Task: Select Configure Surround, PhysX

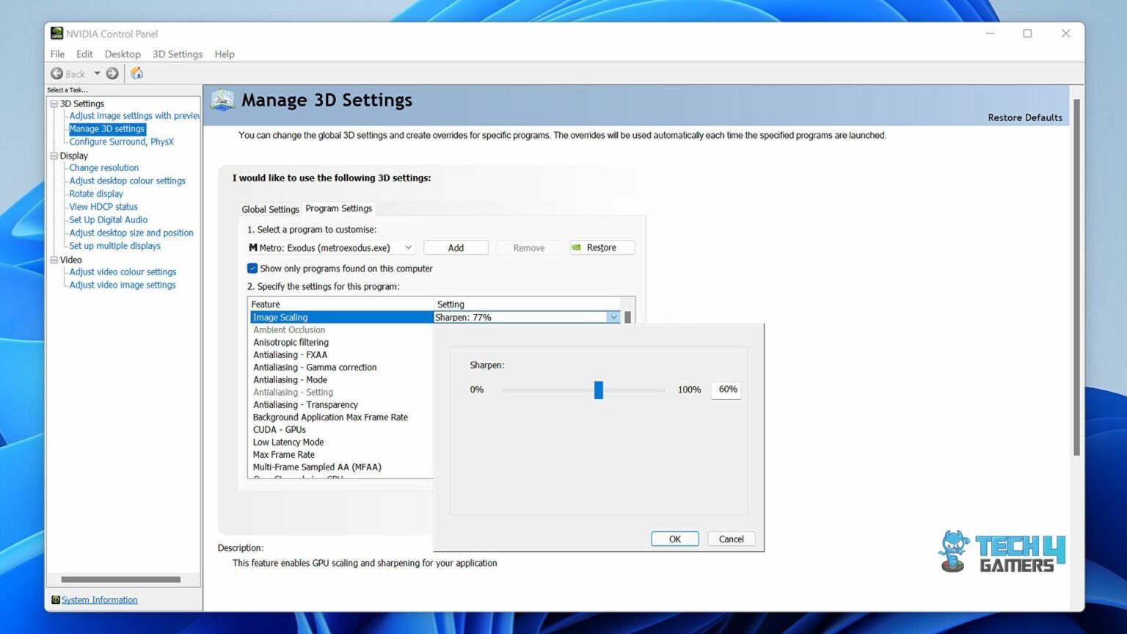Action: 122,142
